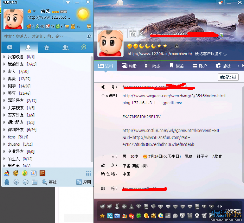
Task: Open the app grid manager icon
Action: click(x=89, y=173)
